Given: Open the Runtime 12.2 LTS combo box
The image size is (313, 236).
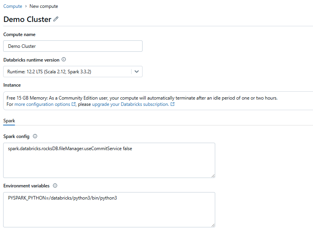Looking at the screenshot, I should [x=73, y=72].
